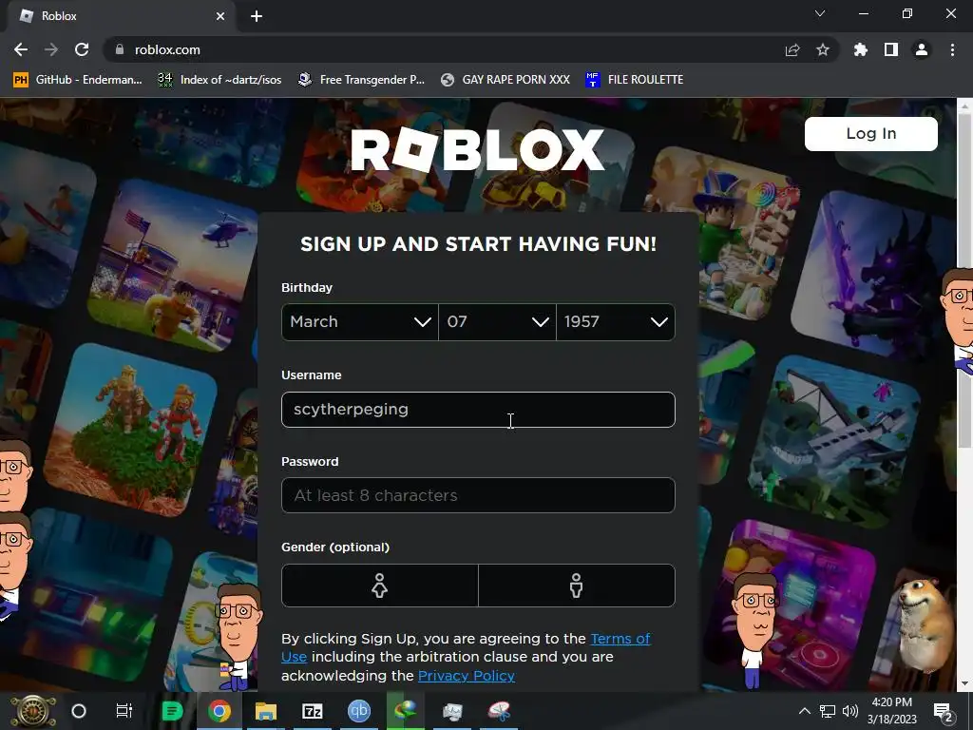Open the GitHub - Enderman bookmark
The width and height of the screenshot is (973, 730).
(78, 80)
